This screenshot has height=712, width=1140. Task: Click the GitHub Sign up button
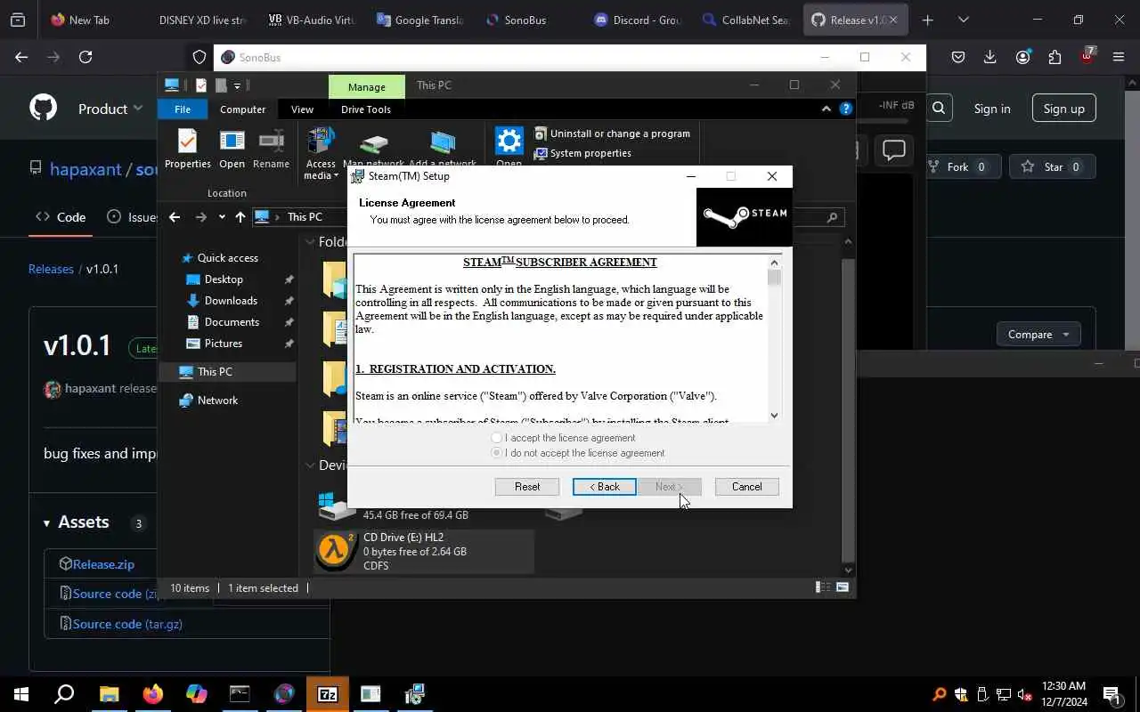click(x=1064, y=109)
